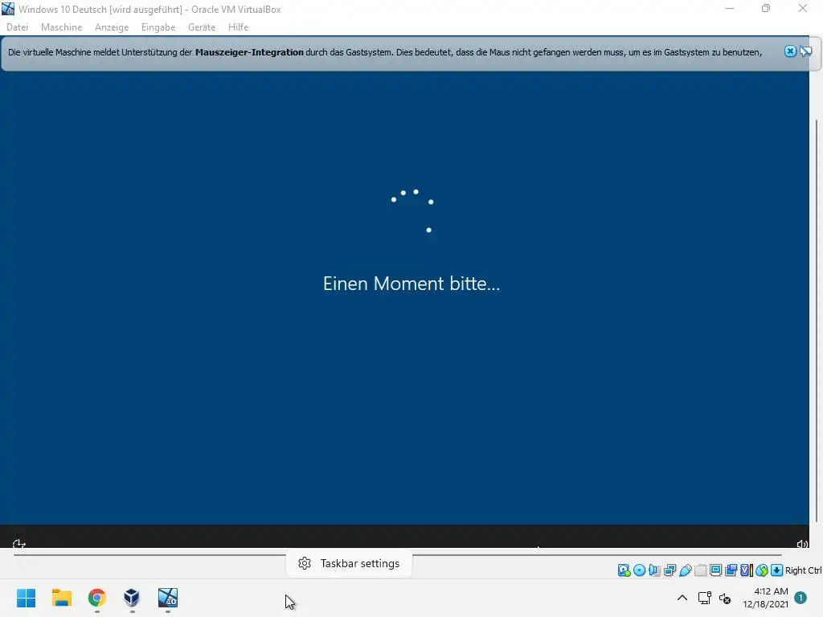Click the hard disk activity status icon
The height and width of the screenshot is (617, 823).
point(624,570)
